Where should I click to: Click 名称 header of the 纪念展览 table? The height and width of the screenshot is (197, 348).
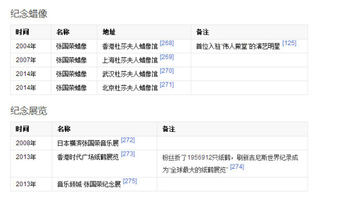64,129
